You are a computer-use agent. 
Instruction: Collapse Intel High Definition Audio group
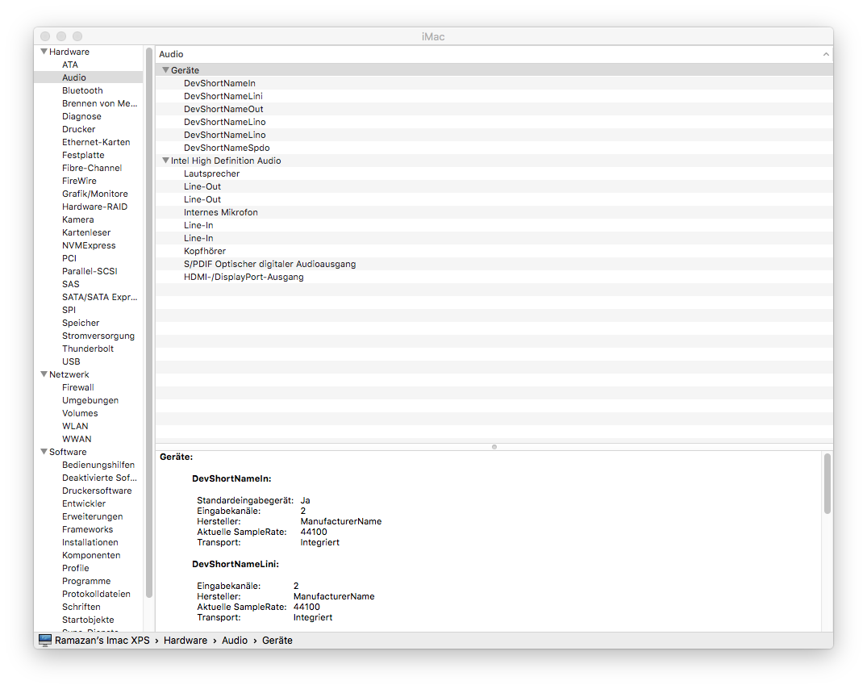click(165, 161)
